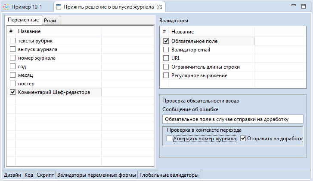Enable the выпуск журнала checkbox
The image size is (313, 181).
(x=12, y=49)
